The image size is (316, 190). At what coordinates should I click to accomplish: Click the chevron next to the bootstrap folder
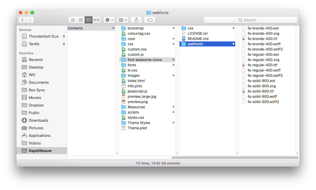pyautogui.click(x=173, y=28)
